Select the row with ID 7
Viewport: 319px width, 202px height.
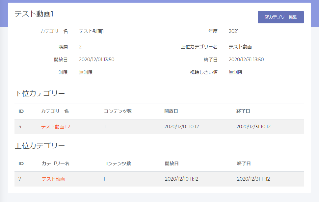click(x=159, y=179)
